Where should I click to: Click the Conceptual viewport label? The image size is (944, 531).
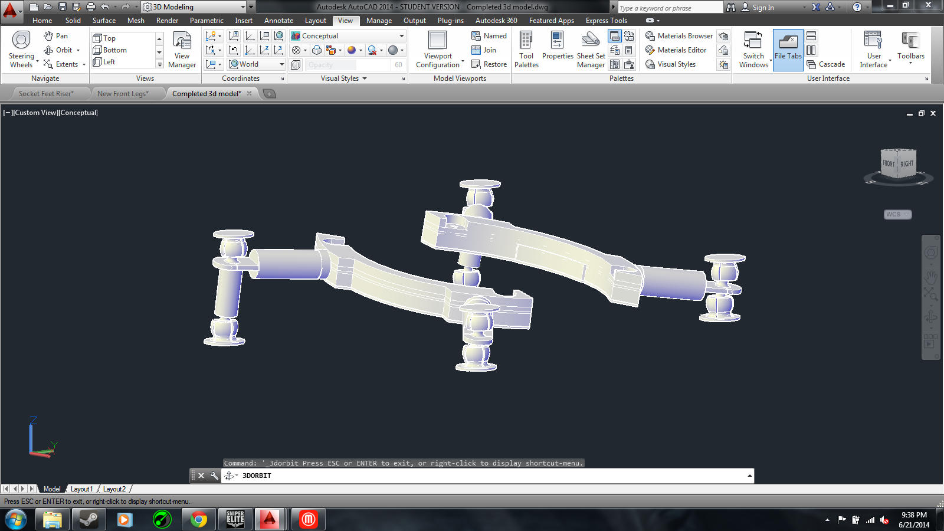[x=78, y=113]
